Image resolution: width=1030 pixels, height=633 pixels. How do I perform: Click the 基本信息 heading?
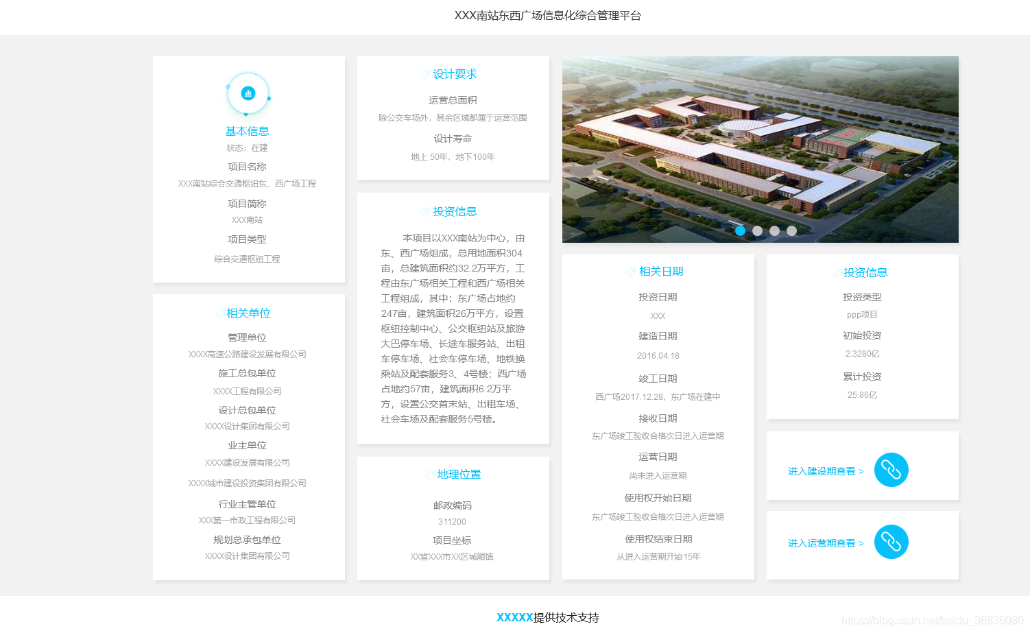click(247, 131)
